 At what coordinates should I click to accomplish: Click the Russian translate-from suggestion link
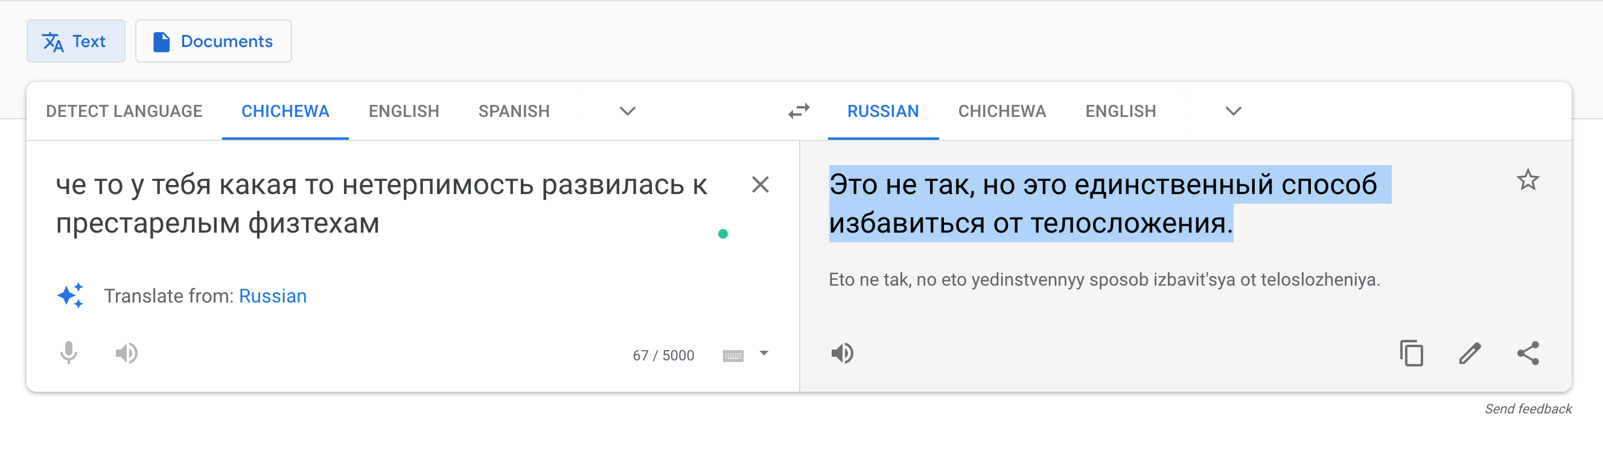point(273,296)
